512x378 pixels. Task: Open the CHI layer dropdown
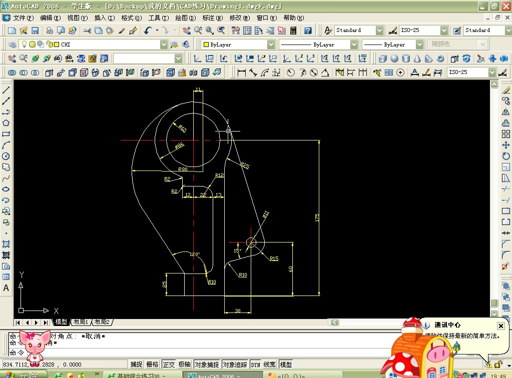coord(164,44)
